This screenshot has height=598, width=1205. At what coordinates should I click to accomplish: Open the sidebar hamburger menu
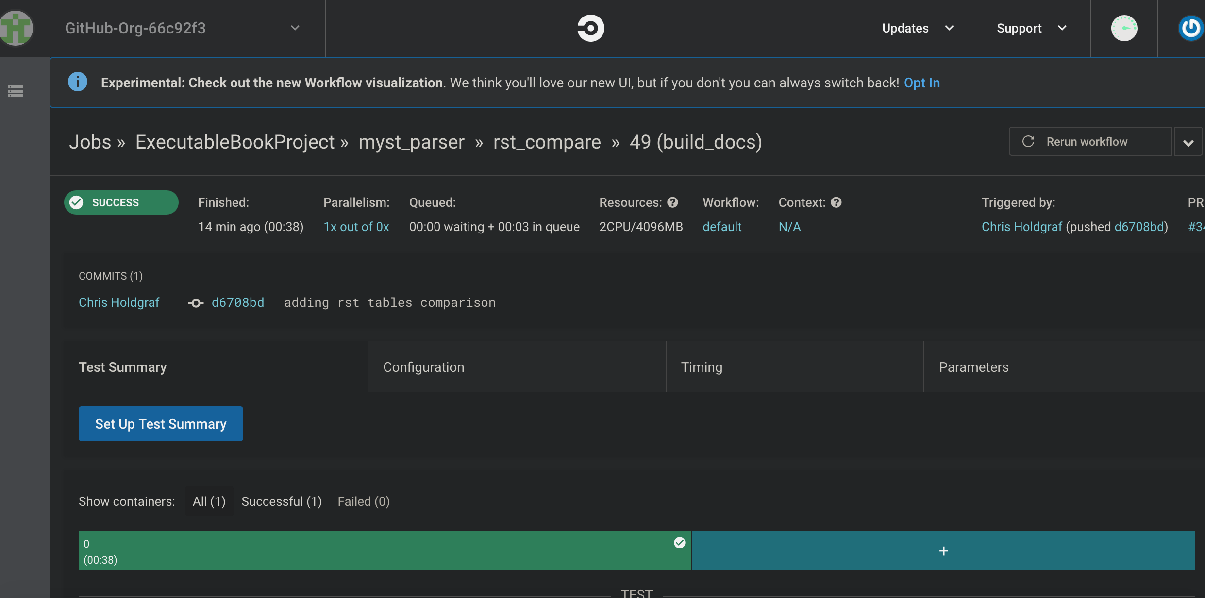[x=16, y=91]
